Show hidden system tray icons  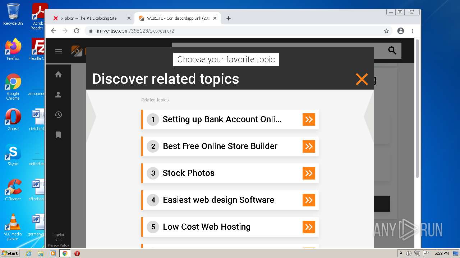point(401,253)
